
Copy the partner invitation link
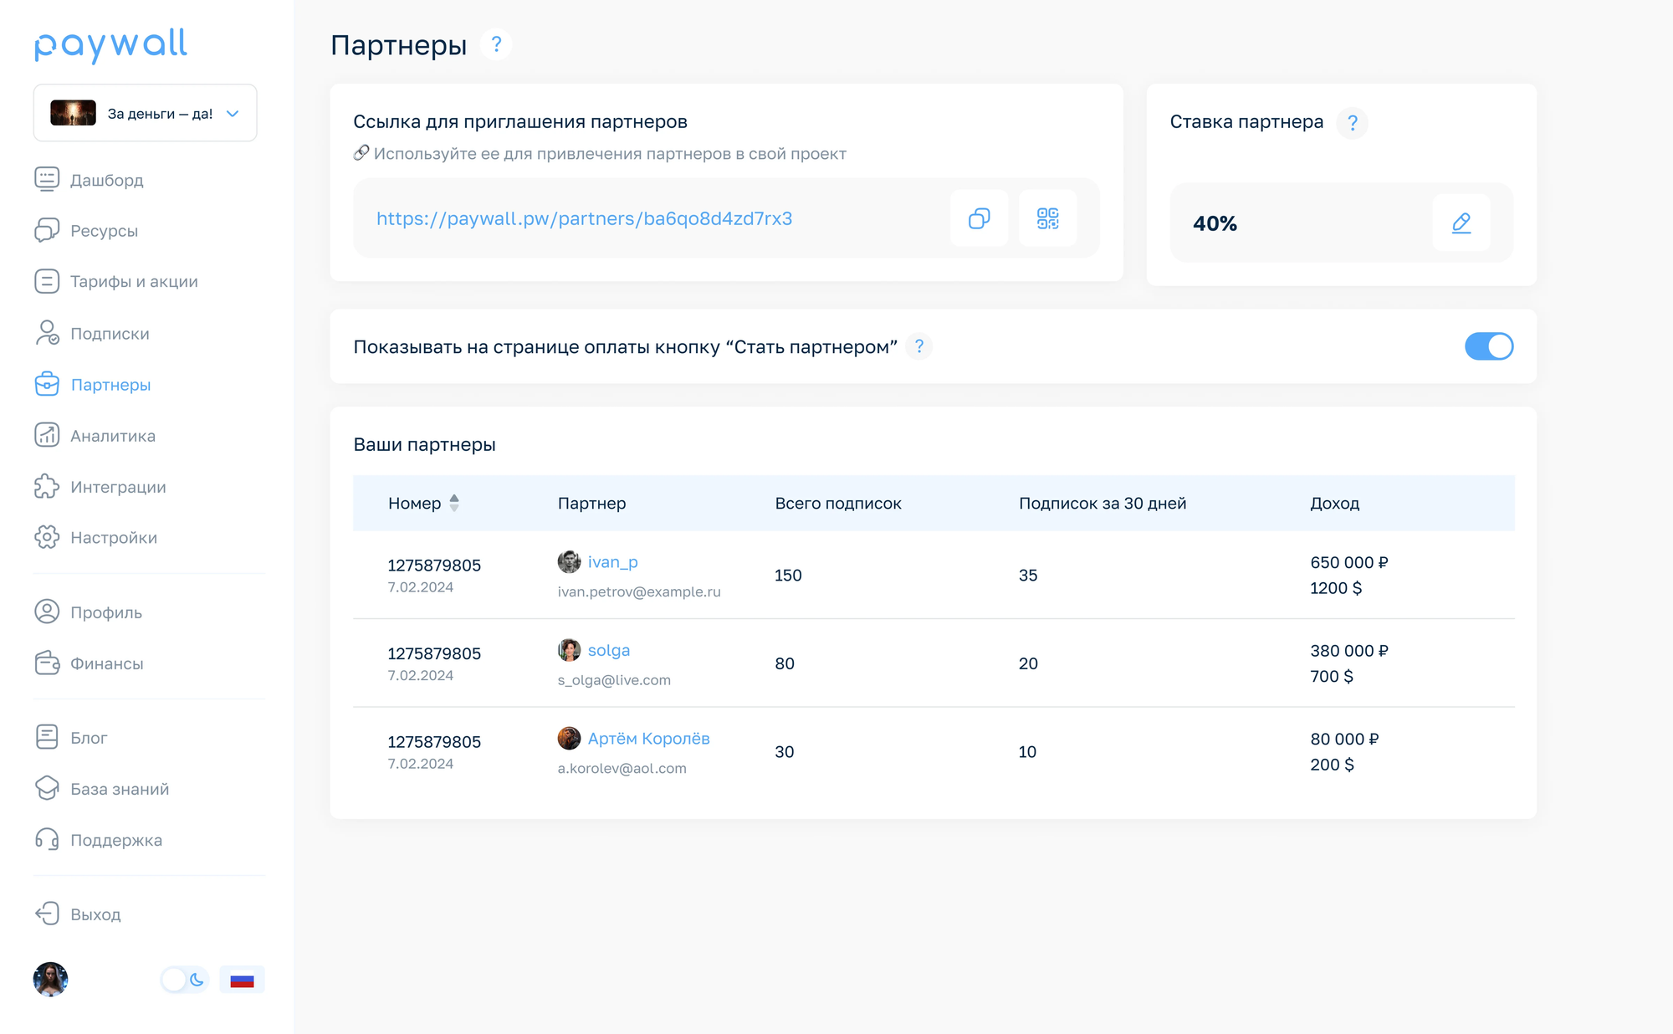click(x=979, y=218)
